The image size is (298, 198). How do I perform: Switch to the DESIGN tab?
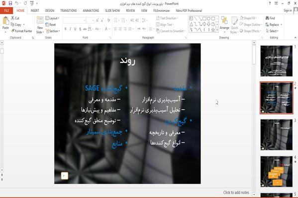coord(50,10)
